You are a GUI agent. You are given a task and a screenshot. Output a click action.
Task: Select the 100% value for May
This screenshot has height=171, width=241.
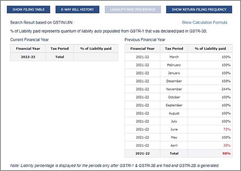226,137
